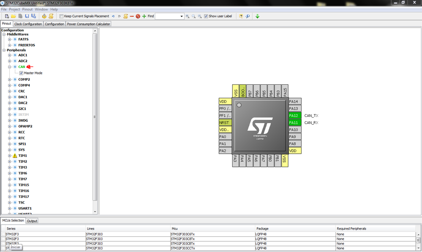
Task: Click the red minus toolbar icon
Action: pos(132,16)
